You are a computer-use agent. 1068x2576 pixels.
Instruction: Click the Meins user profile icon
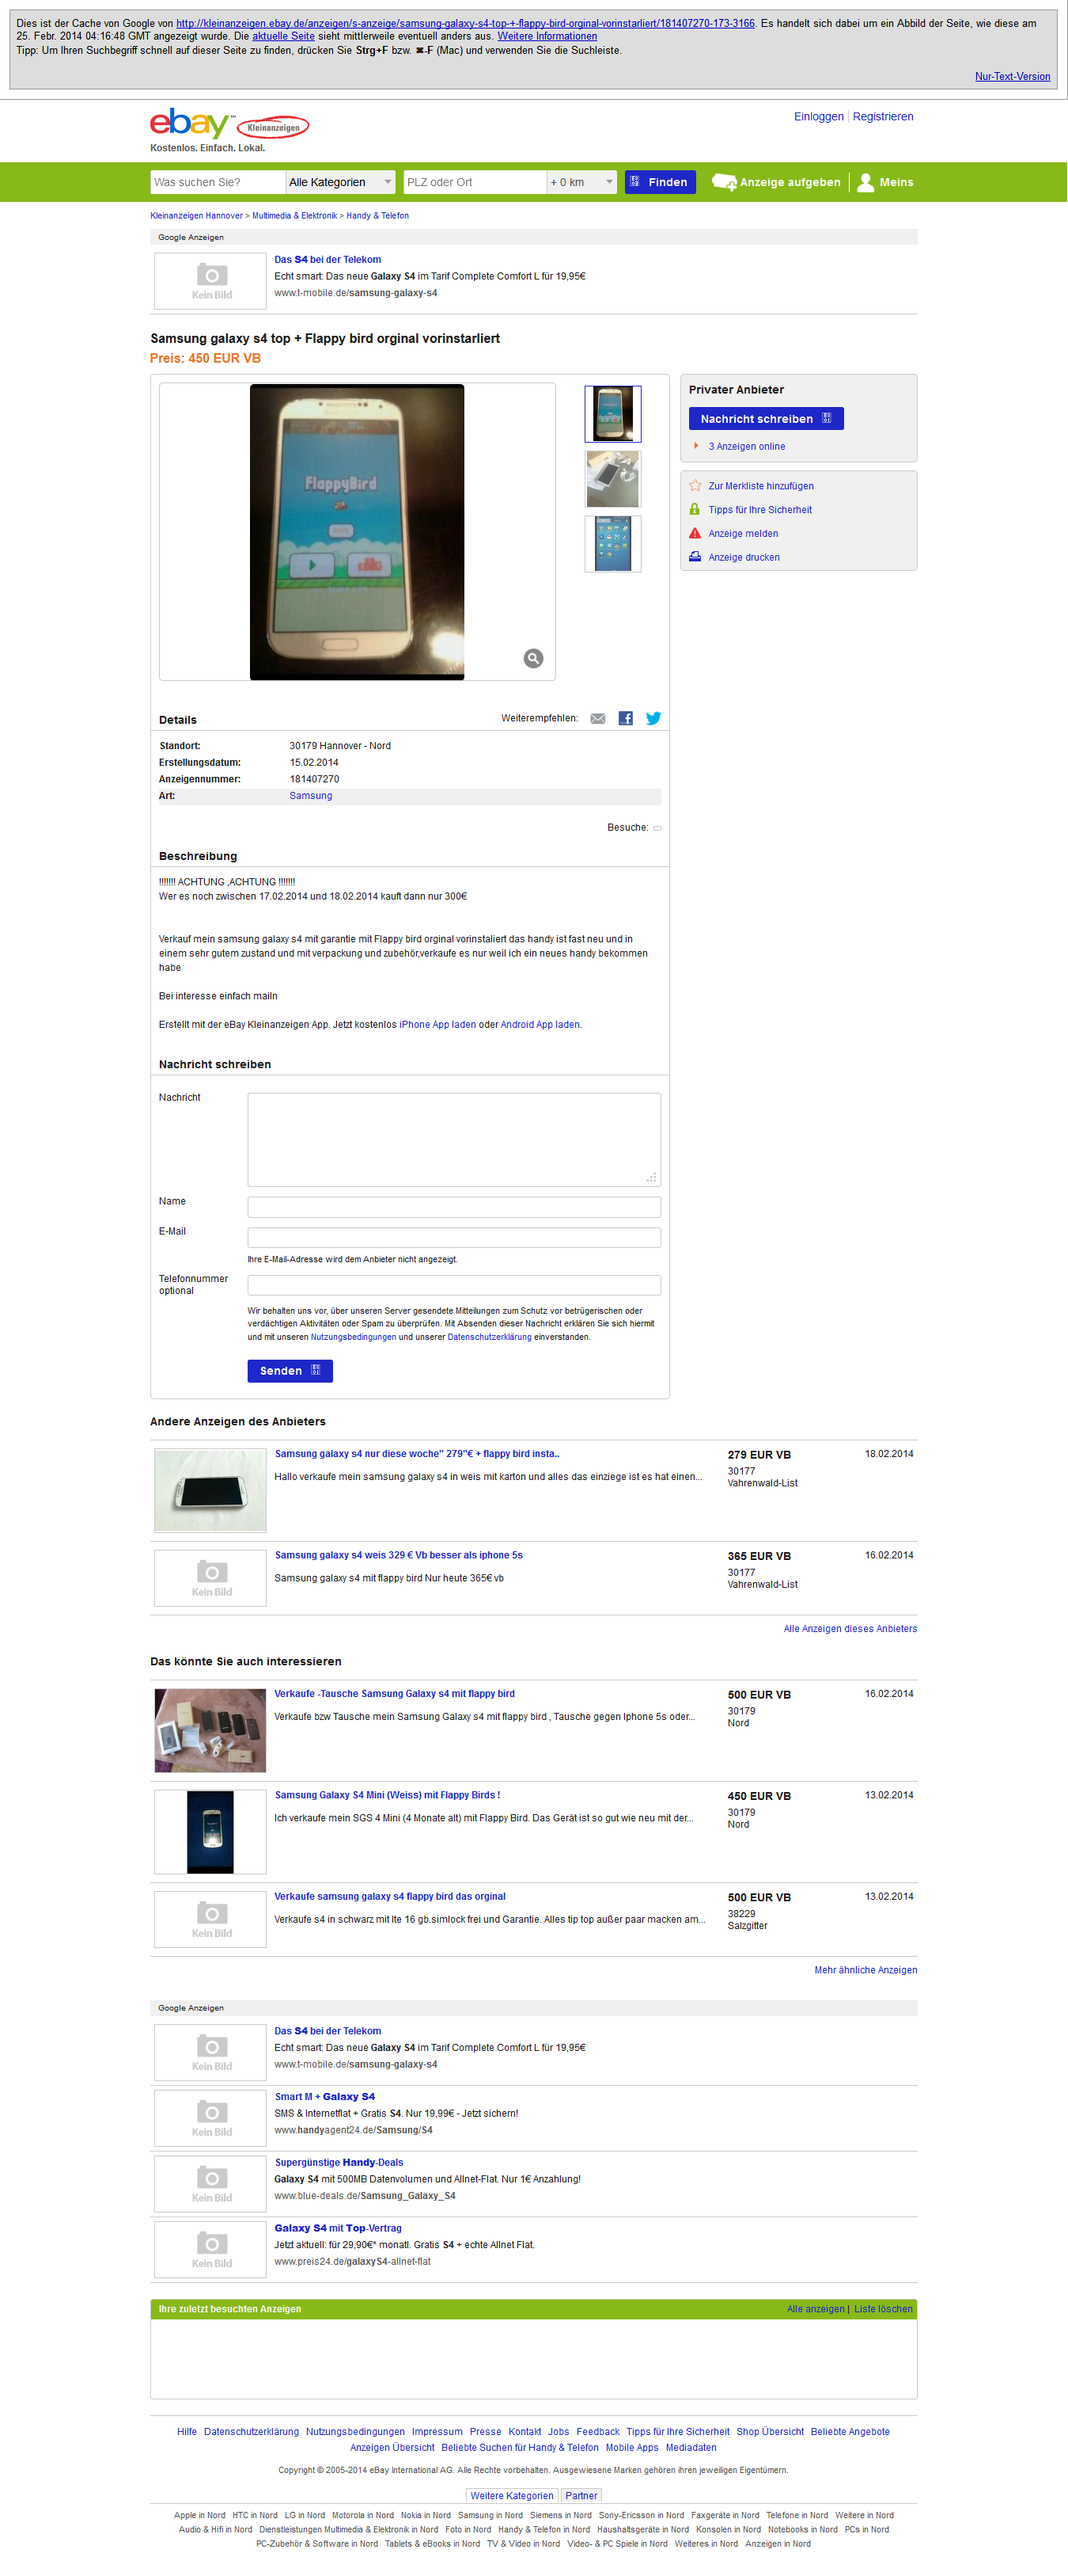(x=866, y=182)
